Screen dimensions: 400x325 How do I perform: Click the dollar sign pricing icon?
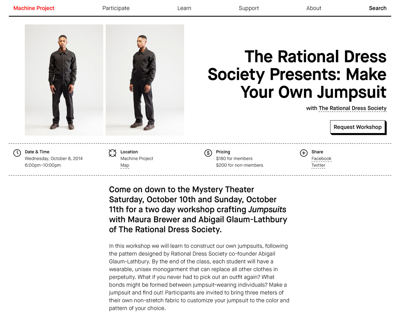tap(208, 153)
